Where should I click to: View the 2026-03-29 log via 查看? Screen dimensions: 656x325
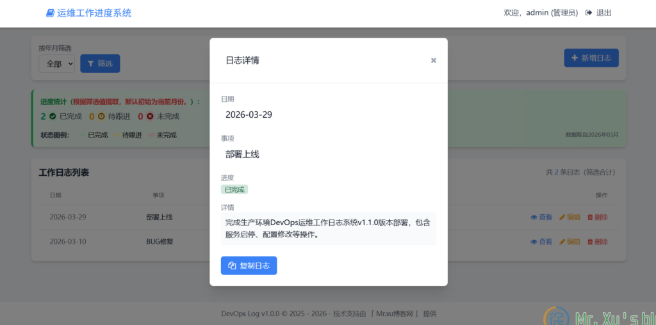(x=541, y=218)
